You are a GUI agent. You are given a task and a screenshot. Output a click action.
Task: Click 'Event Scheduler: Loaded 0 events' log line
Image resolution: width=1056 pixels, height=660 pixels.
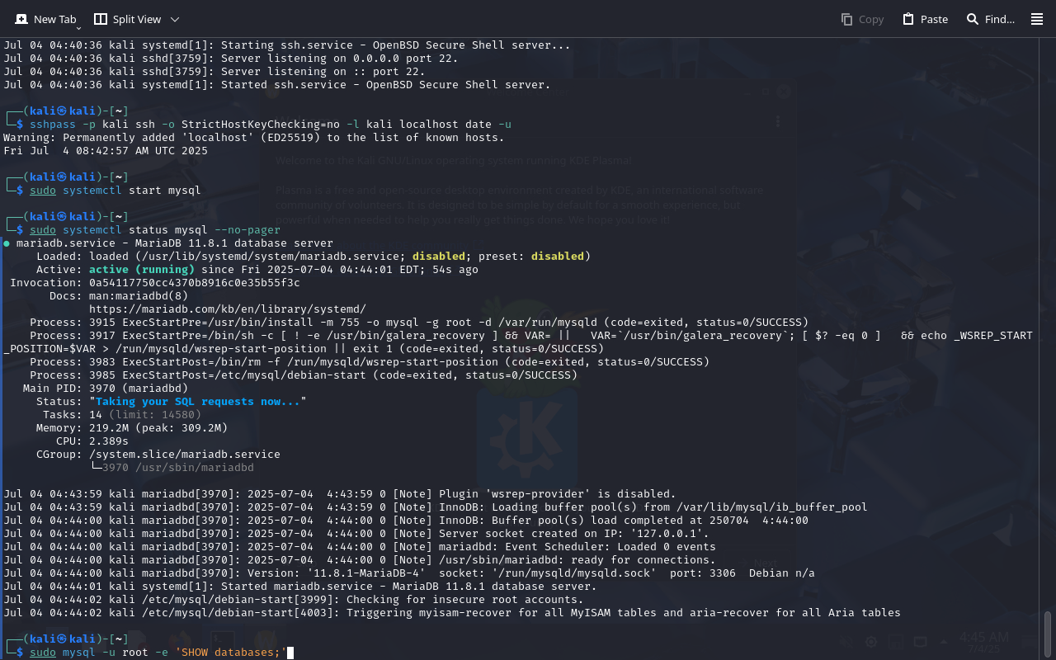point(360,547)
